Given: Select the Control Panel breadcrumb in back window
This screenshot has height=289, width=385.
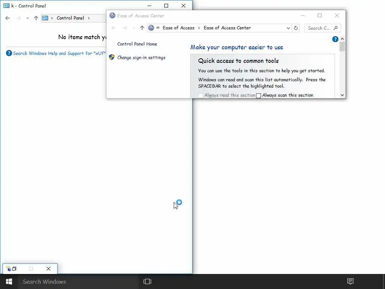Looking at the screenshot, I should [70, 18].
